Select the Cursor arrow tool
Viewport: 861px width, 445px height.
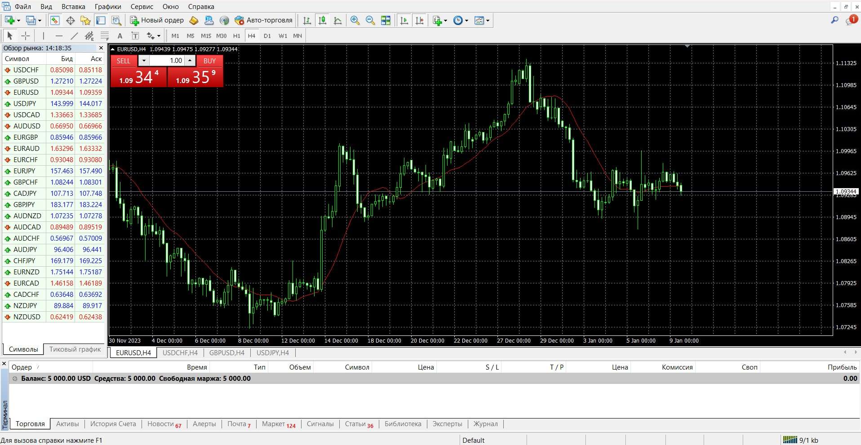pyautogui.click(x=10, y=36)
